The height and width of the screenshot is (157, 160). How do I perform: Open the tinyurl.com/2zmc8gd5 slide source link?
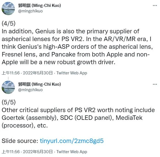coord(72,141)
